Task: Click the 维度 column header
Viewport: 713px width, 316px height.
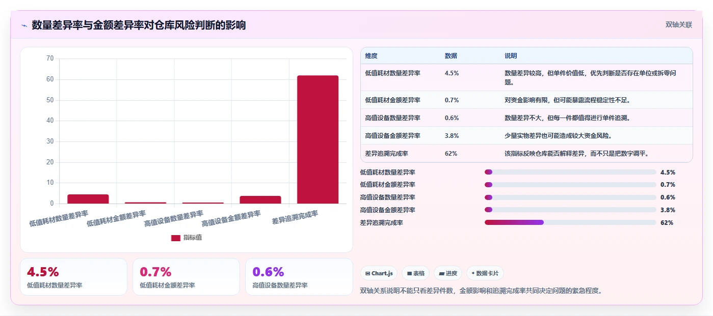Action: point(372,56)
